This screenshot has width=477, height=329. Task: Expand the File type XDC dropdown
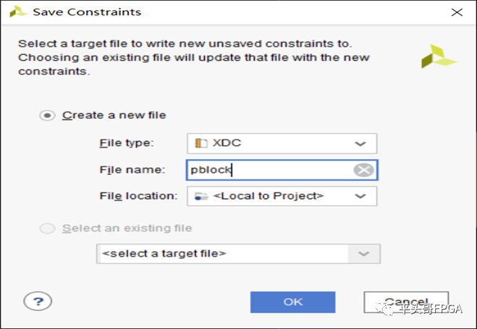pos(360,143)
